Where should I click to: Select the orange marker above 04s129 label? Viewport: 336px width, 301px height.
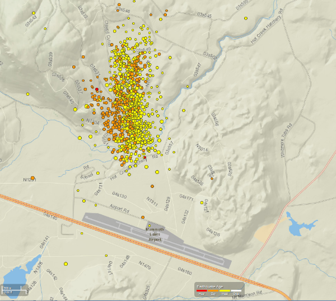(x=152, y=186)
